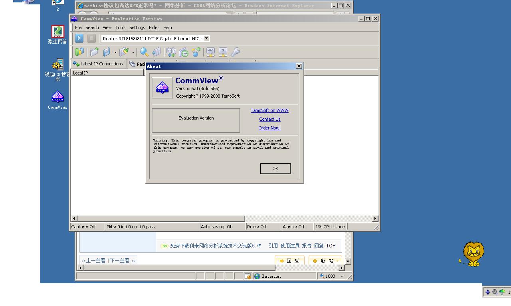Open a capture file using the folder icon

tap(94, 52)
